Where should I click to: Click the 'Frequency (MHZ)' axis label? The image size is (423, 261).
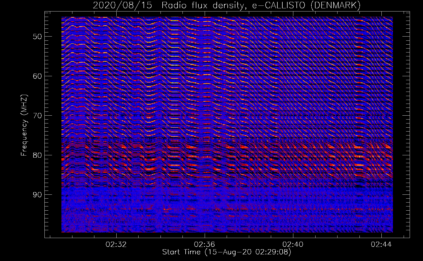click(24, 125)
